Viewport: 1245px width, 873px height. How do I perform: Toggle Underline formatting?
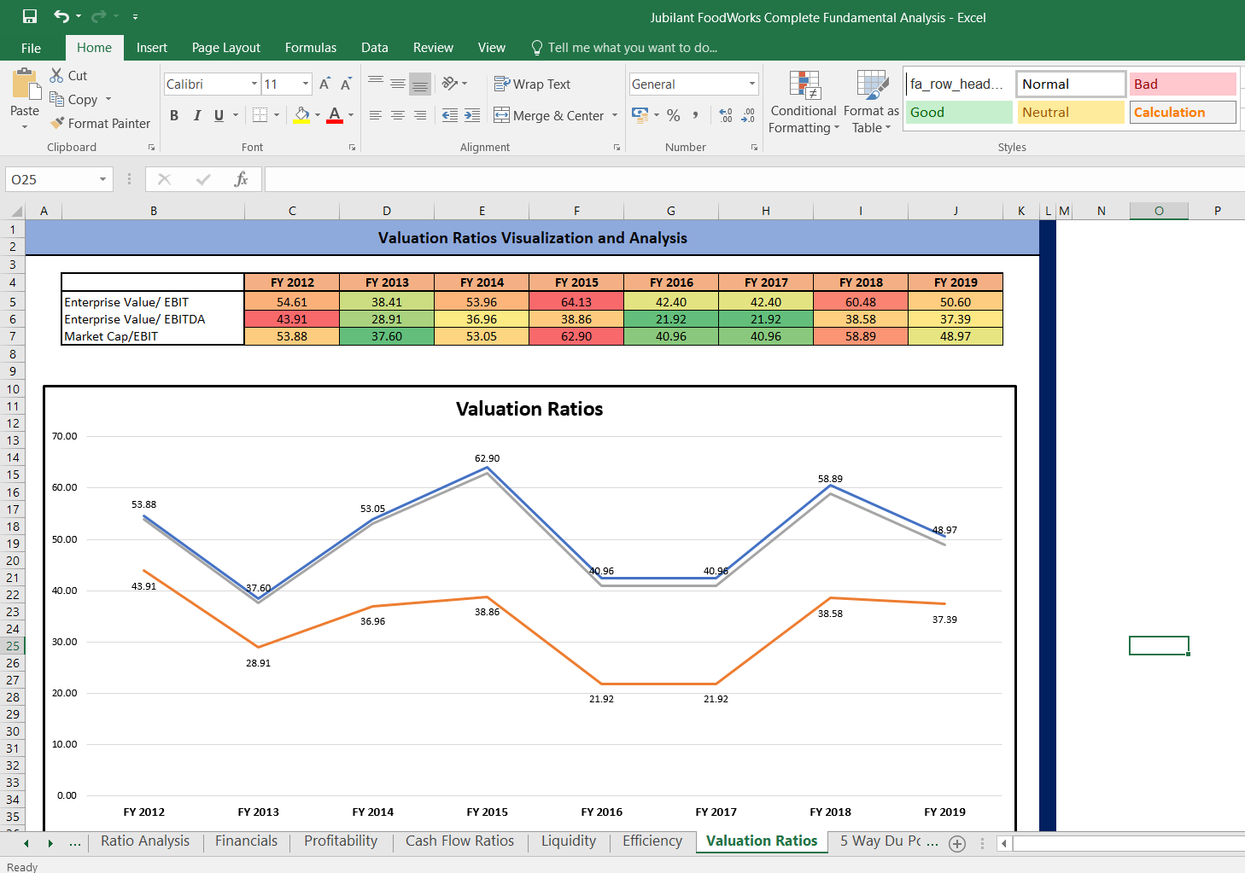click(219, 115)
